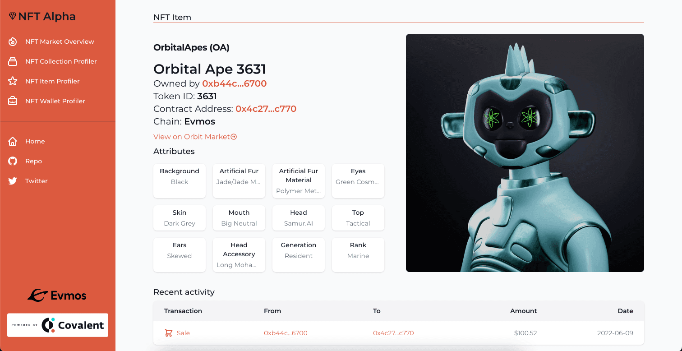Select the Artificial Fur Material attribute card
Viewport: 682px width, 351px height.
click(299, 181)
